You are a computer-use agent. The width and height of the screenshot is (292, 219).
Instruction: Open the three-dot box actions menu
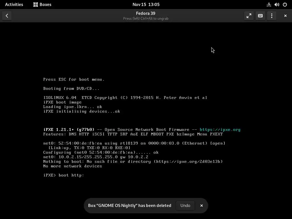point(272,16)
